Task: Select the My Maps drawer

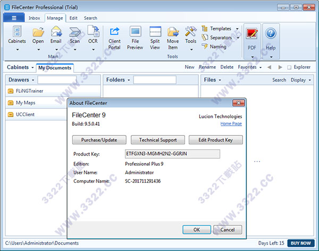Action: coord(37,102)
